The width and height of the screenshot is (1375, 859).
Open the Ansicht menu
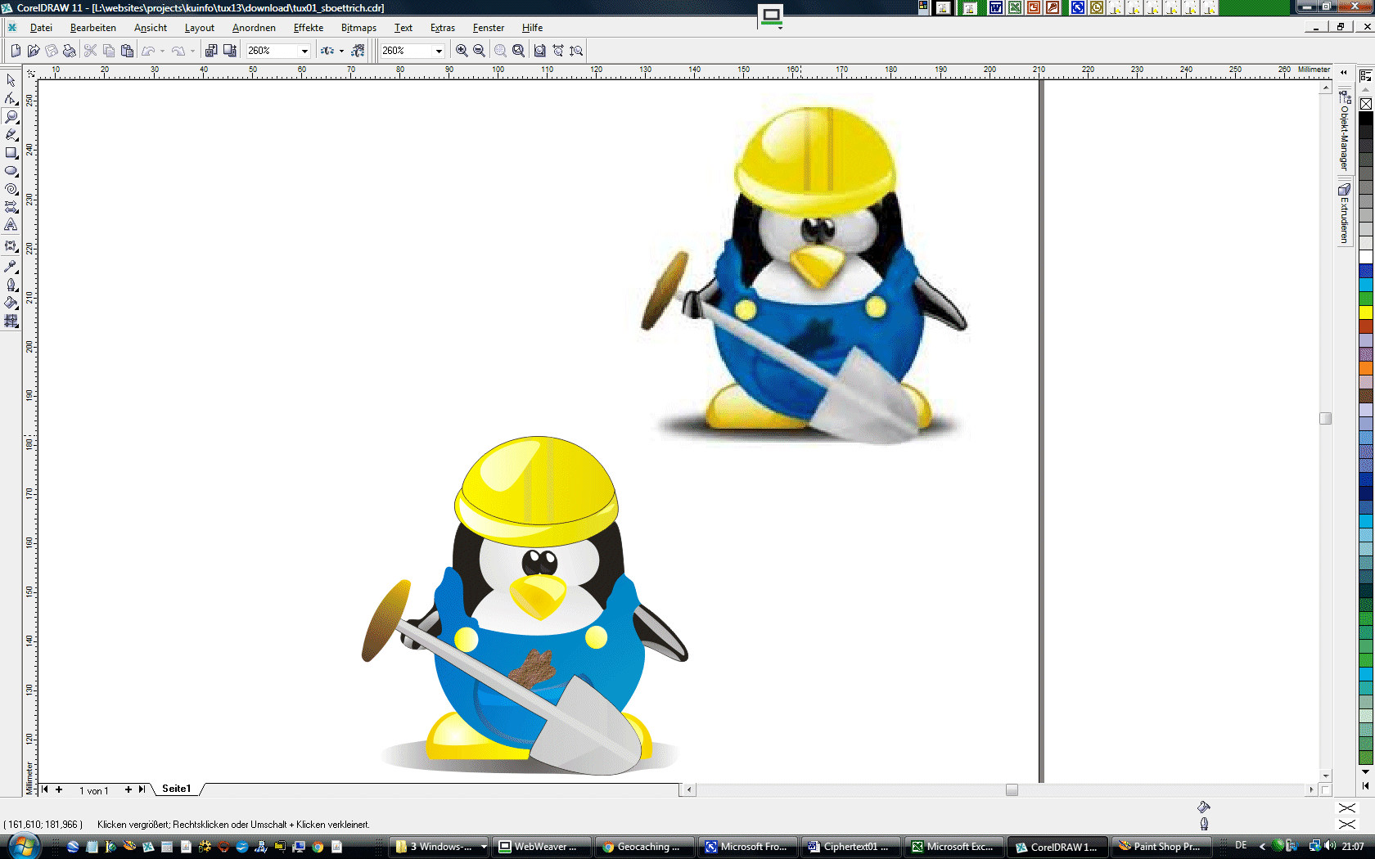[151, 28]
